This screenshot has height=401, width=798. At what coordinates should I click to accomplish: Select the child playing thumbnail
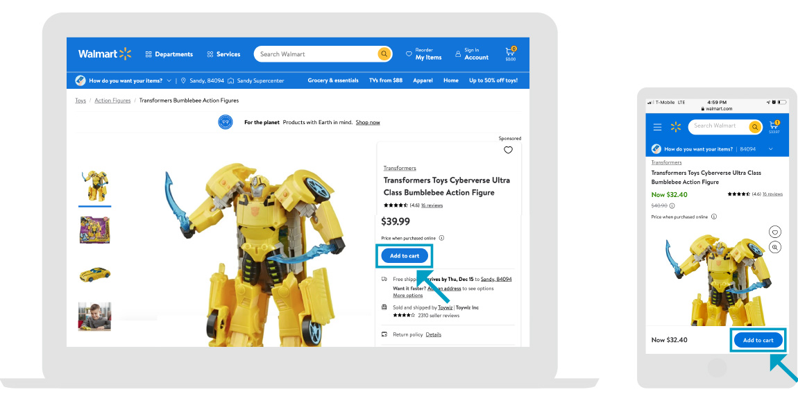(94, 316)
